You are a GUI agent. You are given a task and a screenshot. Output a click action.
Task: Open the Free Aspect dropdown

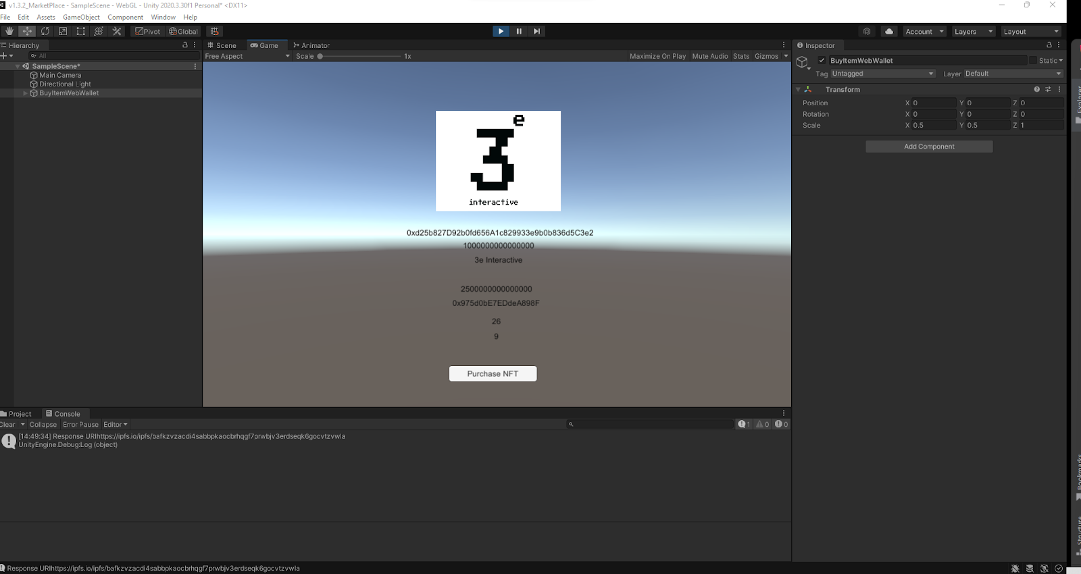[247, 56]
